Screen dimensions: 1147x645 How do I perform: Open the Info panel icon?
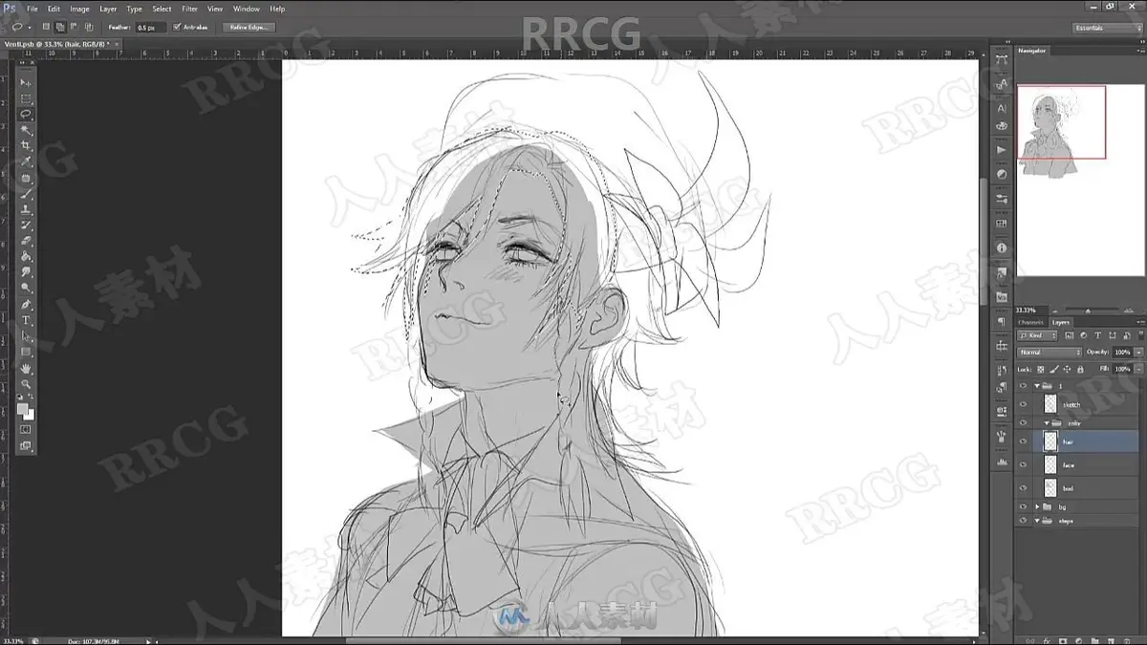point(1002,248)
